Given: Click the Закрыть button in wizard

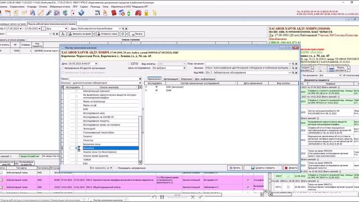Looking at the screenshot, I should pos(291,168).
